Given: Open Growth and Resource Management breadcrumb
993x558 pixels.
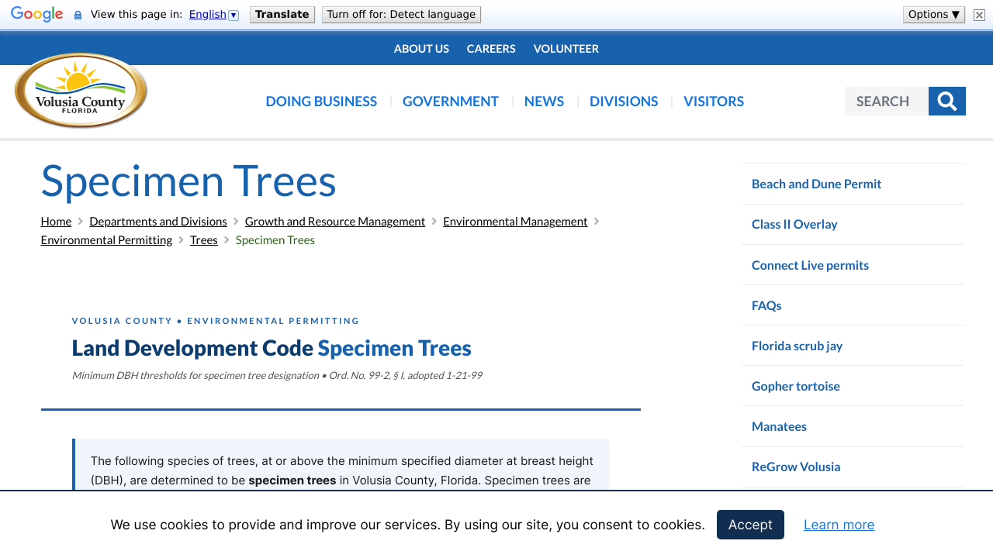Looking at the screenshot, I should click(335, 221).
